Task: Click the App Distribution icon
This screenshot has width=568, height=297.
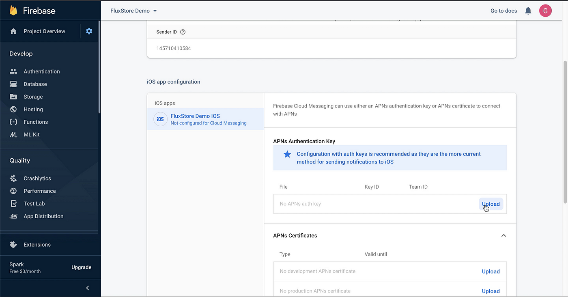Action: 13,216
